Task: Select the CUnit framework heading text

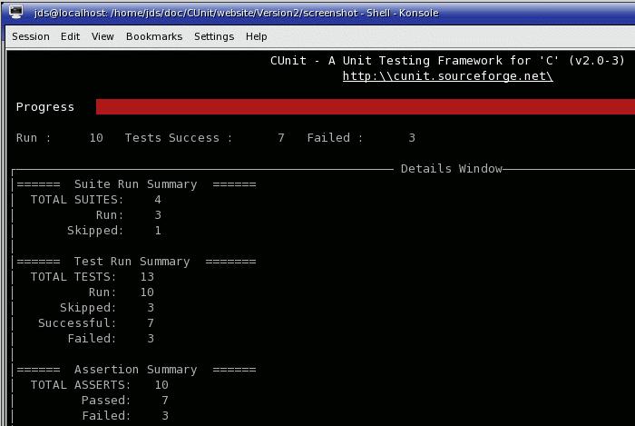Action: tap(447, 60)
